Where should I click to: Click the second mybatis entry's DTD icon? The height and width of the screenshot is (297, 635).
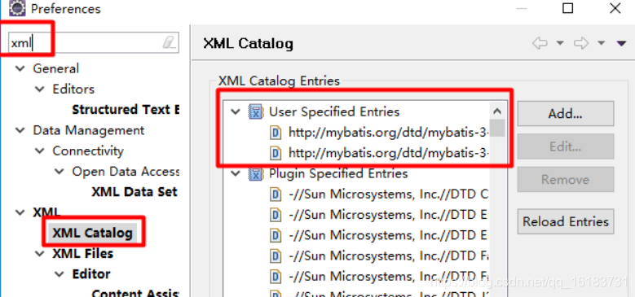tap(276, 154)
